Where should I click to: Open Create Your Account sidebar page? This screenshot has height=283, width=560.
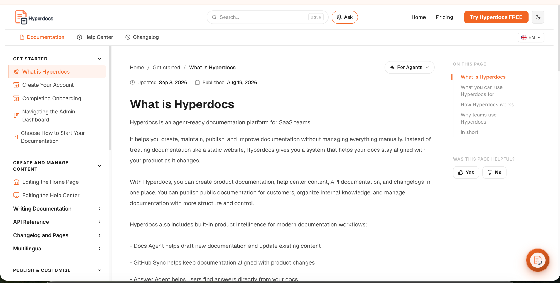click(x=48, y=85)
